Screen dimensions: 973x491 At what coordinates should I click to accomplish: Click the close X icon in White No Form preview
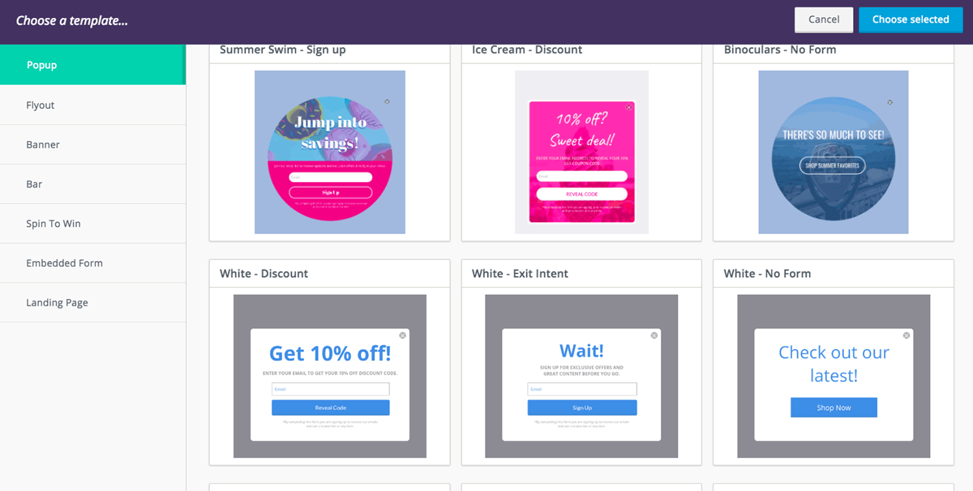907,335
